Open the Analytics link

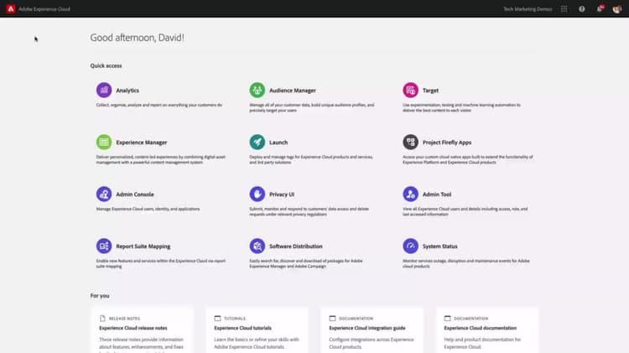point(127,91)
